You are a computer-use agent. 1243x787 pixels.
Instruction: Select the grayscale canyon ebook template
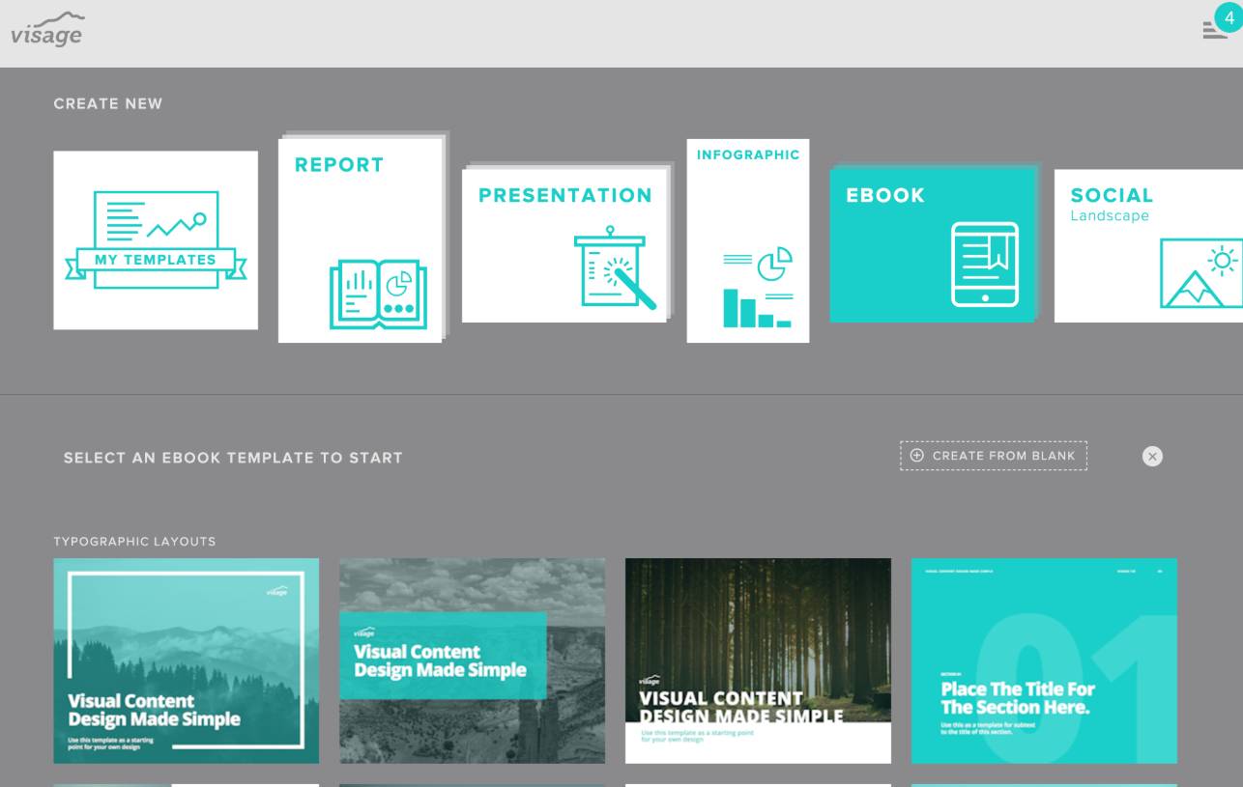472,661
